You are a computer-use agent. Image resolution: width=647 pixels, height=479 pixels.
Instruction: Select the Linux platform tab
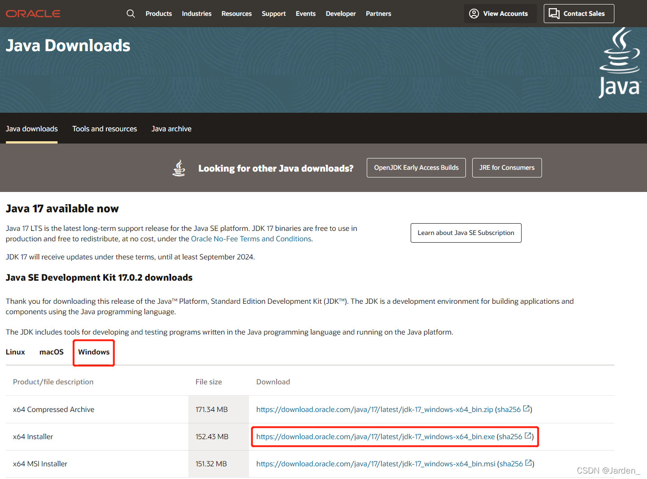[15, 352]
